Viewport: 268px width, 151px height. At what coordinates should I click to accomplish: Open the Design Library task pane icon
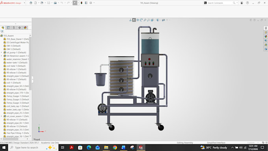[x=266, y=32]
